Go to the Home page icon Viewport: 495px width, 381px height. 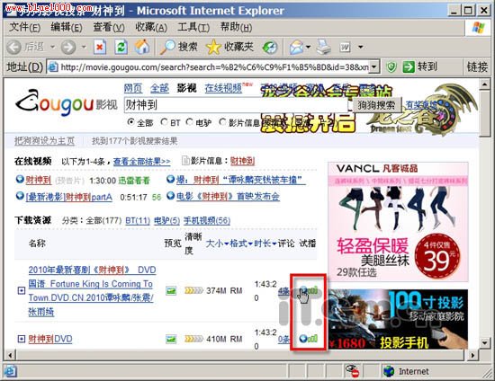(142, 47)
